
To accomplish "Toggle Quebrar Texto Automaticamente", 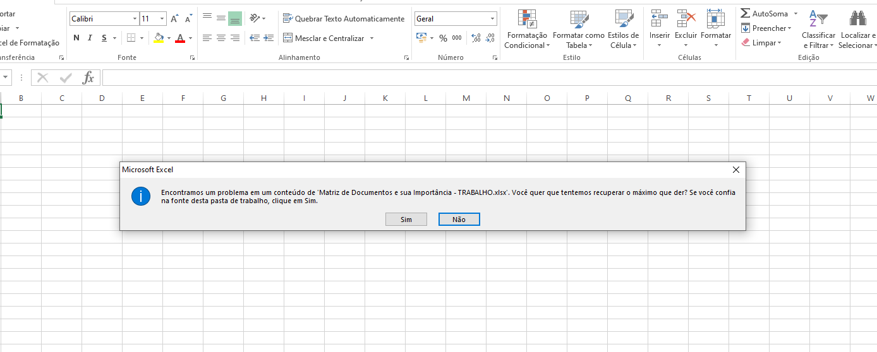I will (344, 19).
